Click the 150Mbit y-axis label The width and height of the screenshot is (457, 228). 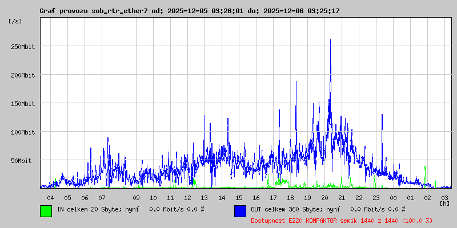23,104
